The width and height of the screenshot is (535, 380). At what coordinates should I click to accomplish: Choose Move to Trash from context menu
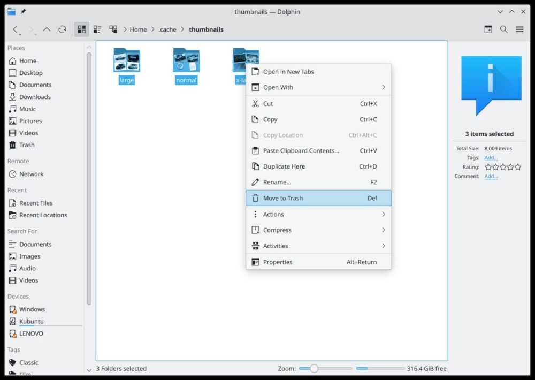318,198
